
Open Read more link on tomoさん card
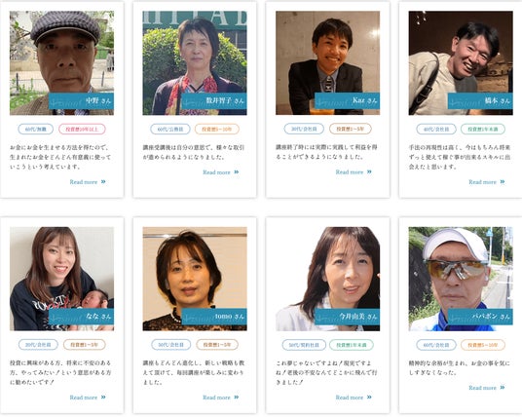[221, 398]
